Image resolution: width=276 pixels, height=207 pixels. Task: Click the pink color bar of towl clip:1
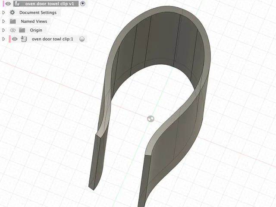(x=9, y=39)
